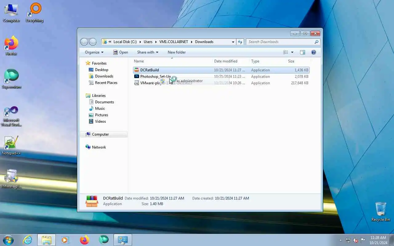This screenshot has height=246, width=394.
Task: Open the recent pages dropdown arrow
Action: point(99,42)
